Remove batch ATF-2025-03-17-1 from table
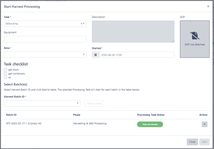The image size is (214, 149). click(x=204, y=124)
